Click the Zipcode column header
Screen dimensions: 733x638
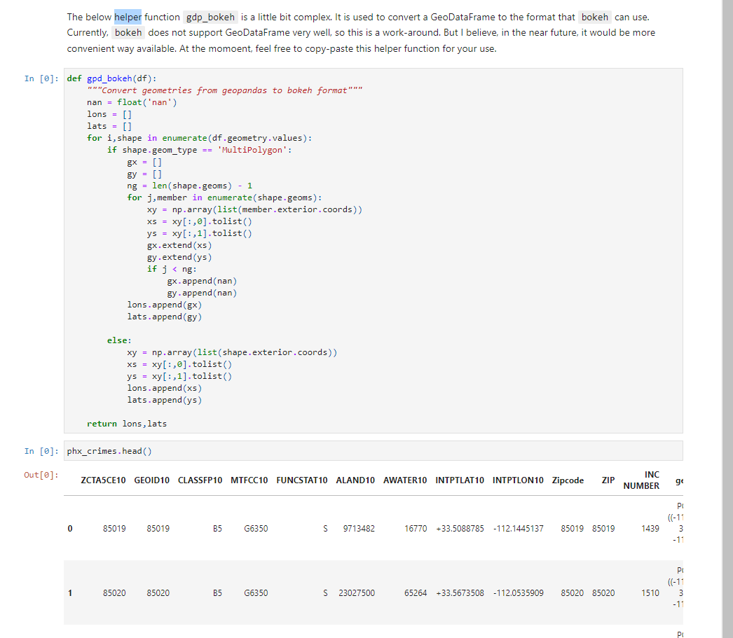(568, 480)
